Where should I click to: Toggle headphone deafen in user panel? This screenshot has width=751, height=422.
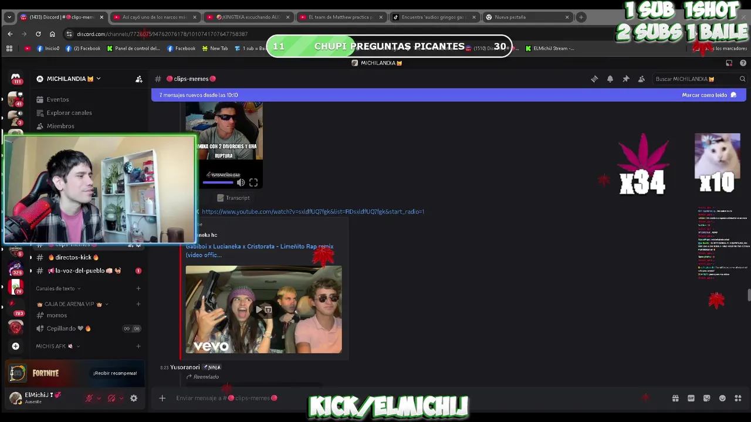[x=111, y=398]
